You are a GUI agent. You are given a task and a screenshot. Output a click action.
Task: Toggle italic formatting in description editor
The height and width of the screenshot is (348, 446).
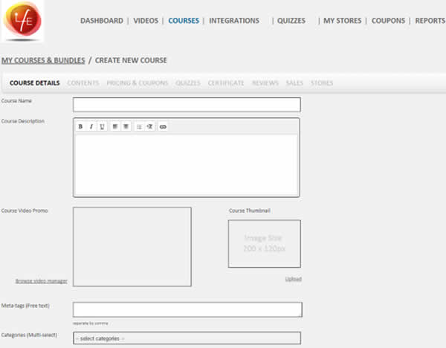[91, 126]
